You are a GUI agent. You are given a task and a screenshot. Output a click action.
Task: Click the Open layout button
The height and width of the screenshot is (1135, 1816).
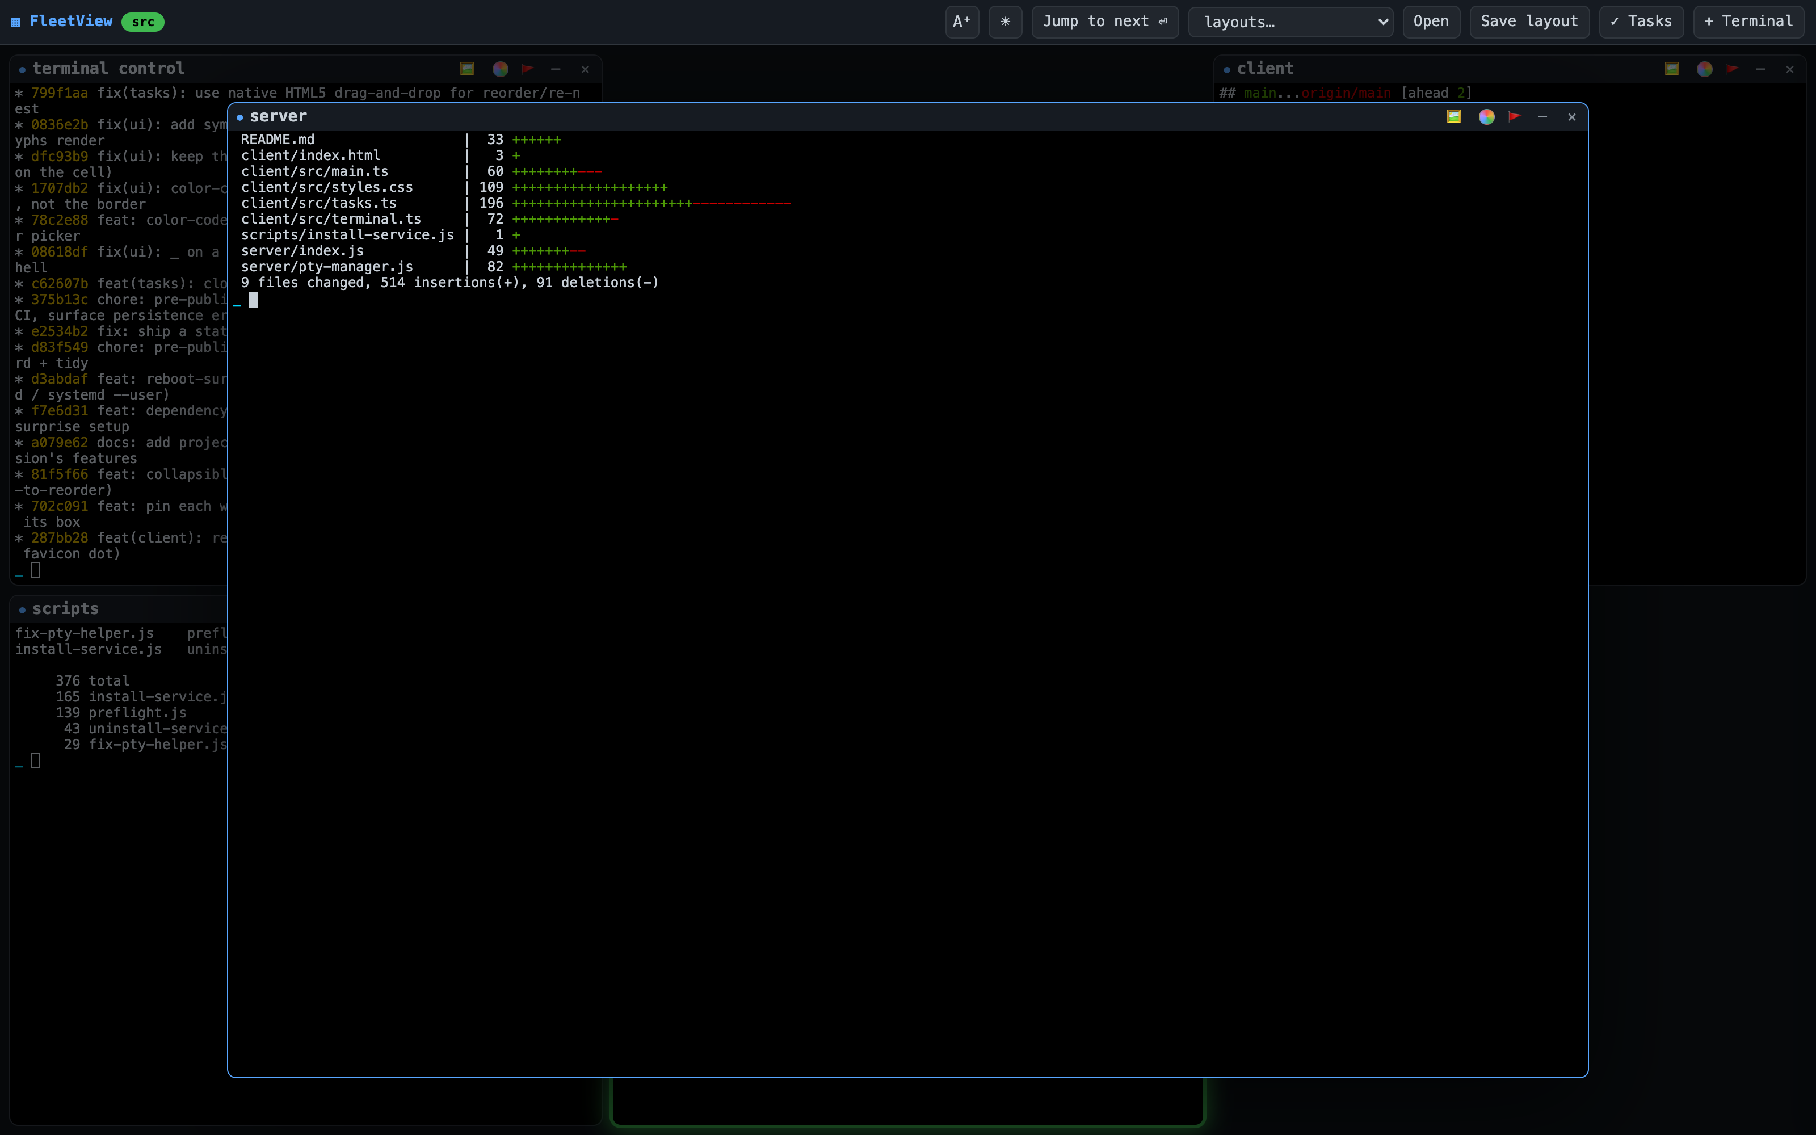tap(1431, 22)
